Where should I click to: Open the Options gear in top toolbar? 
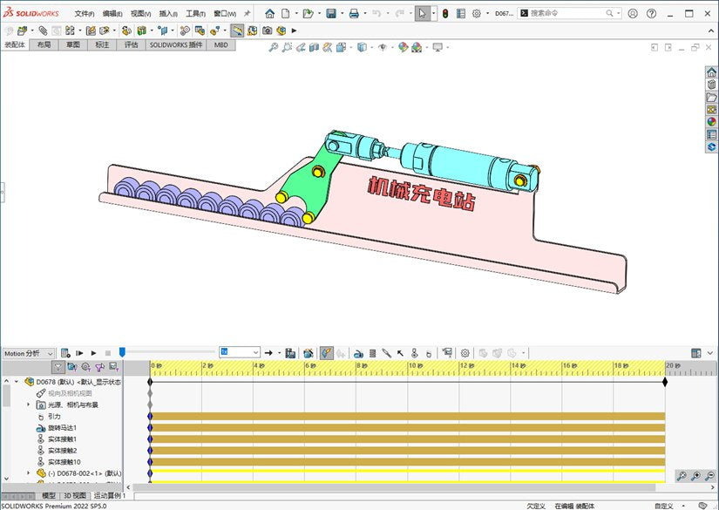click(x=477, y=14)
